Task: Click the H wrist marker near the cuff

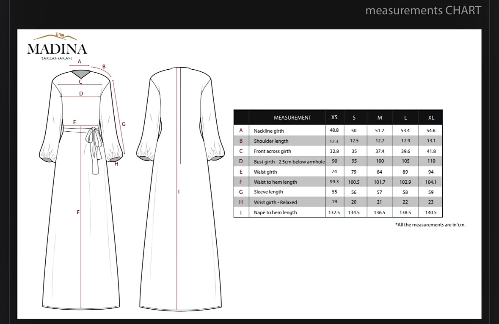Action: 116,163
